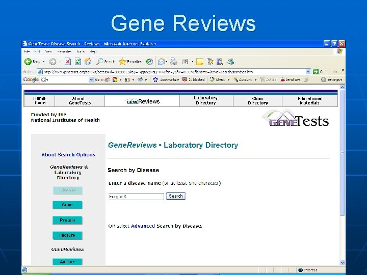Image resolution: width=367 pixels, height=275 pixels.
Task: Refresh the page using the green arrows icon
Action: pos(77,62)
